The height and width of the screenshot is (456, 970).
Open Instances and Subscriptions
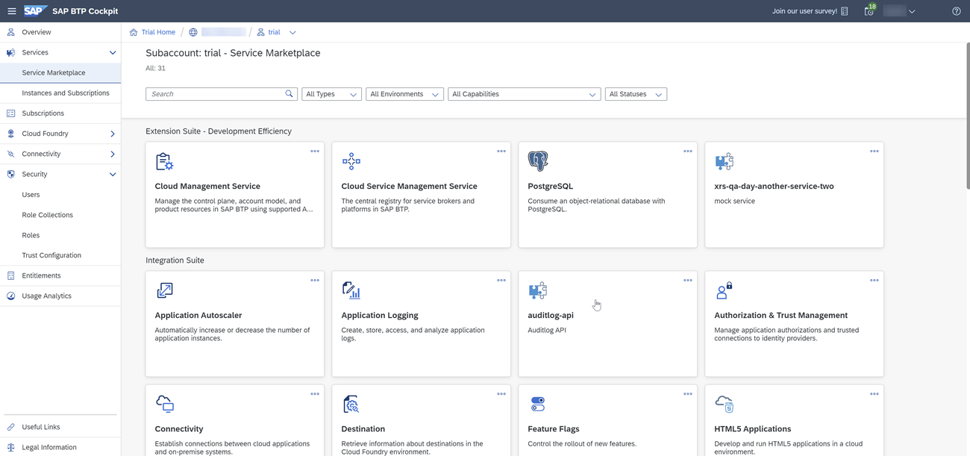pos(60,93)
